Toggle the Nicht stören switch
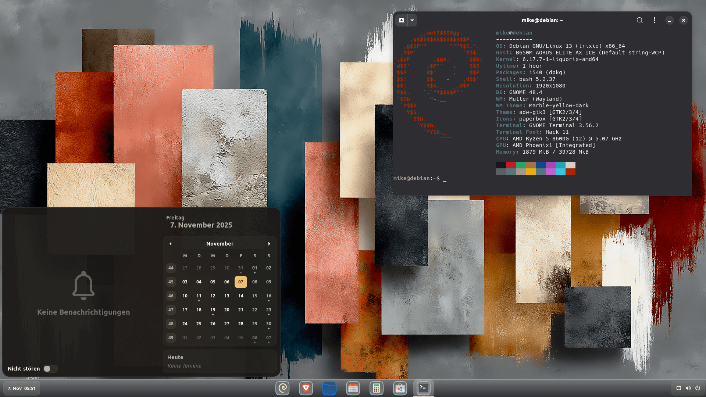706x397 pixels. 50,369
